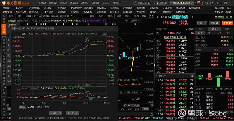Image resolution: width=234 pixels, height=121 pixels.
Task: Switch to 盘口 tab in right panel
Action: [x=201, y=29]
